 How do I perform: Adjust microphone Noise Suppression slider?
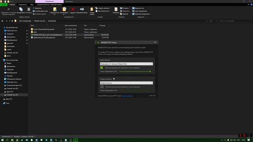click(135, 71)
